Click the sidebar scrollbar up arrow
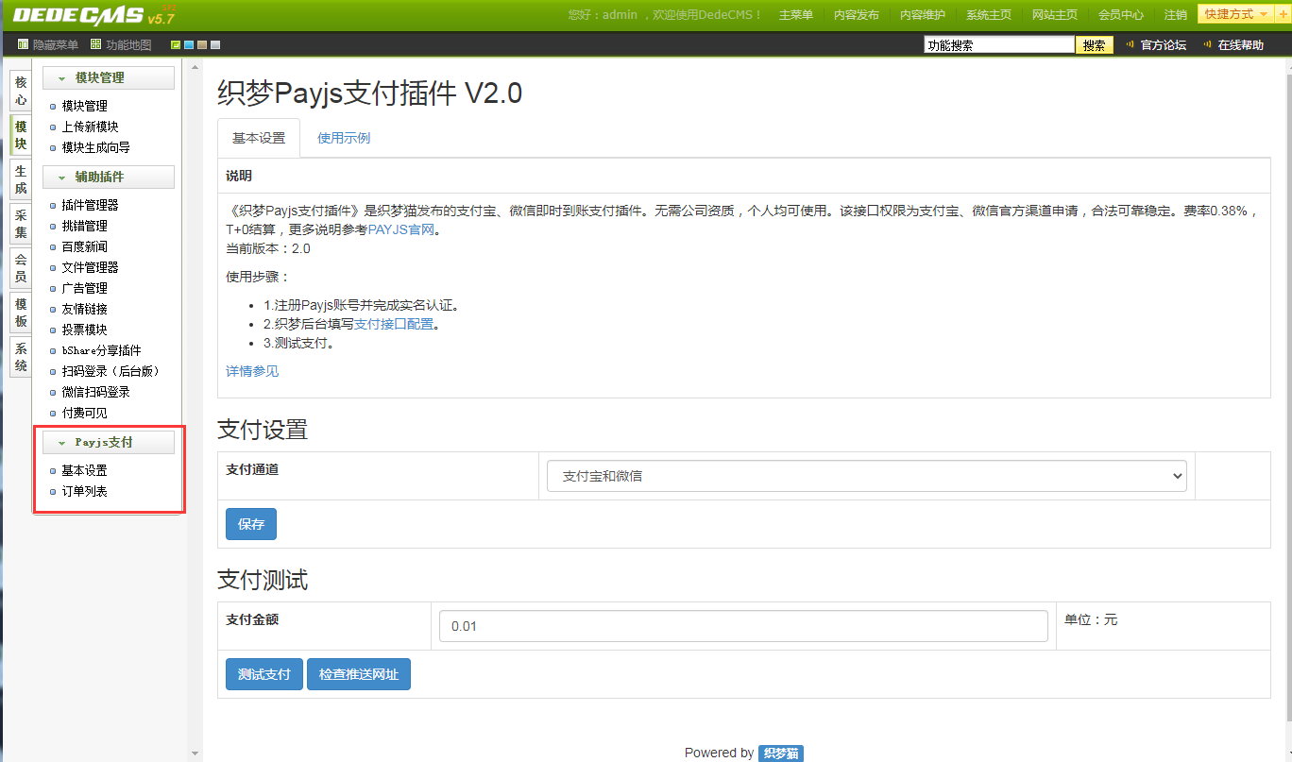Viewport: 1292px width, 762px height. pos(195,67)
